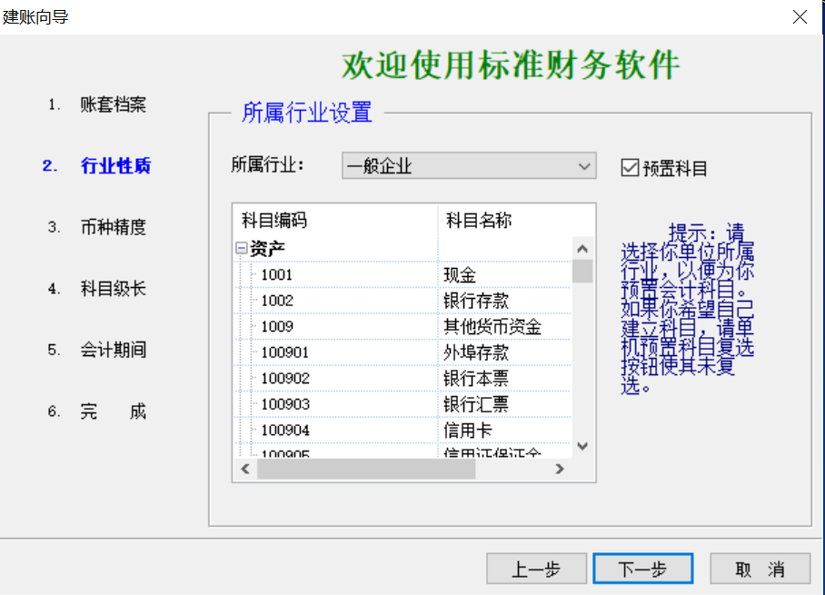Collapse the 资产 tree node

[242, 248]
